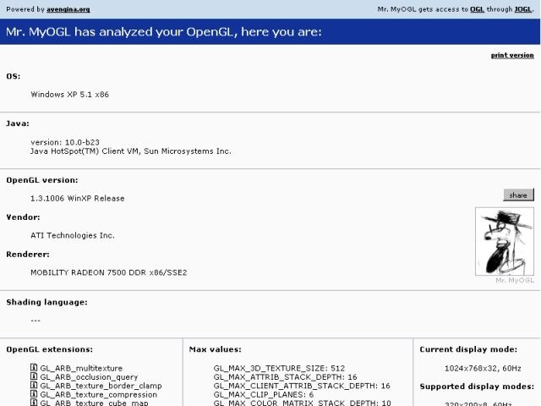This screenshot has width=541, height=406.
Task: Click the info icon beside GL_ARB_texture_cube_map
Action: 34,403
